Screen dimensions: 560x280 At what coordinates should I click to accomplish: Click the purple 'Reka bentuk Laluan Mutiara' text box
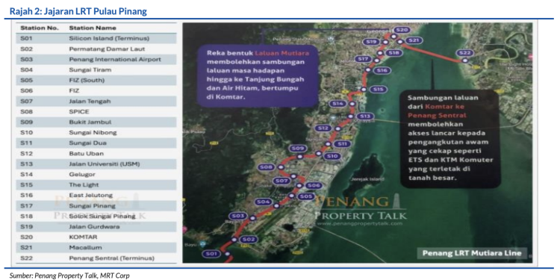pyautogui.click(x=257, y=75)
